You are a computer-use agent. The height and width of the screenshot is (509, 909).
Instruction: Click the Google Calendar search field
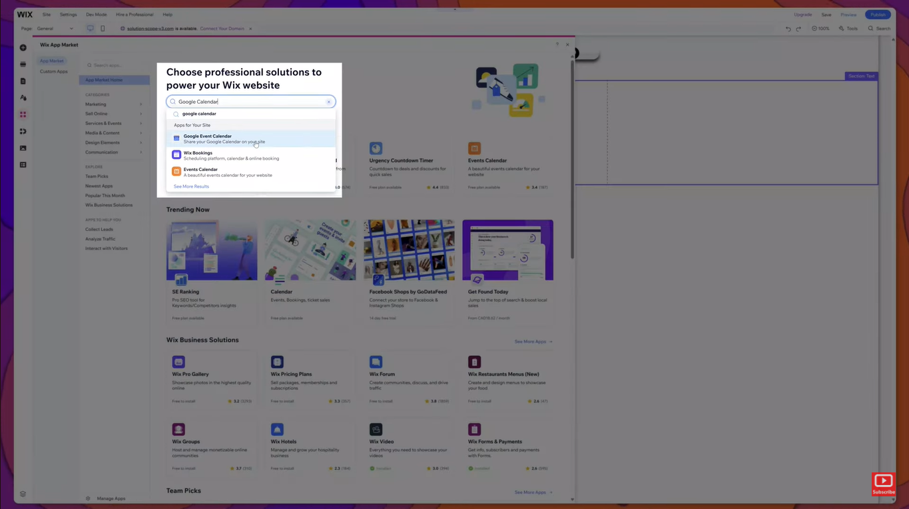pyautogui.click(x=250, y=102)
